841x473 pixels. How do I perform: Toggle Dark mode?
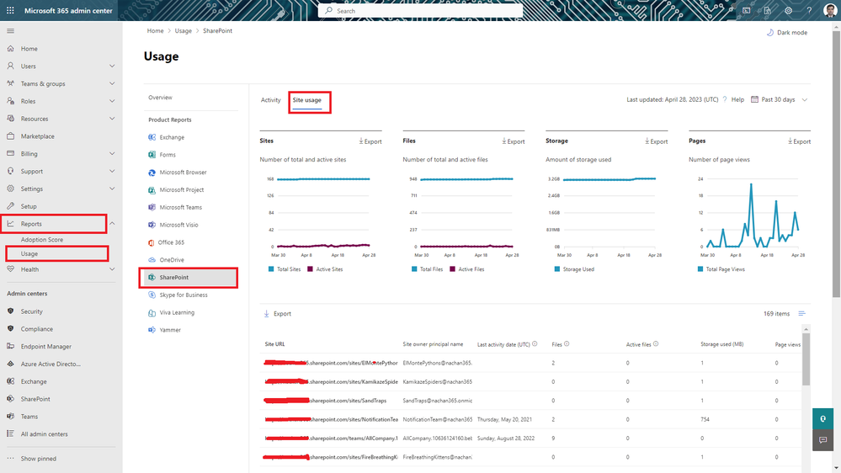click(x=787, y=32)
